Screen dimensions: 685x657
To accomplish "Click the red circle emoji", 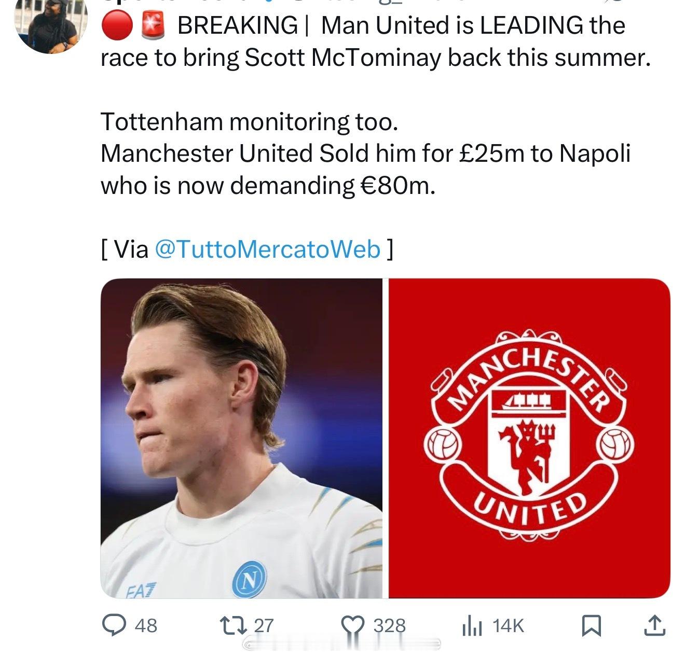I will coord(116,26).
